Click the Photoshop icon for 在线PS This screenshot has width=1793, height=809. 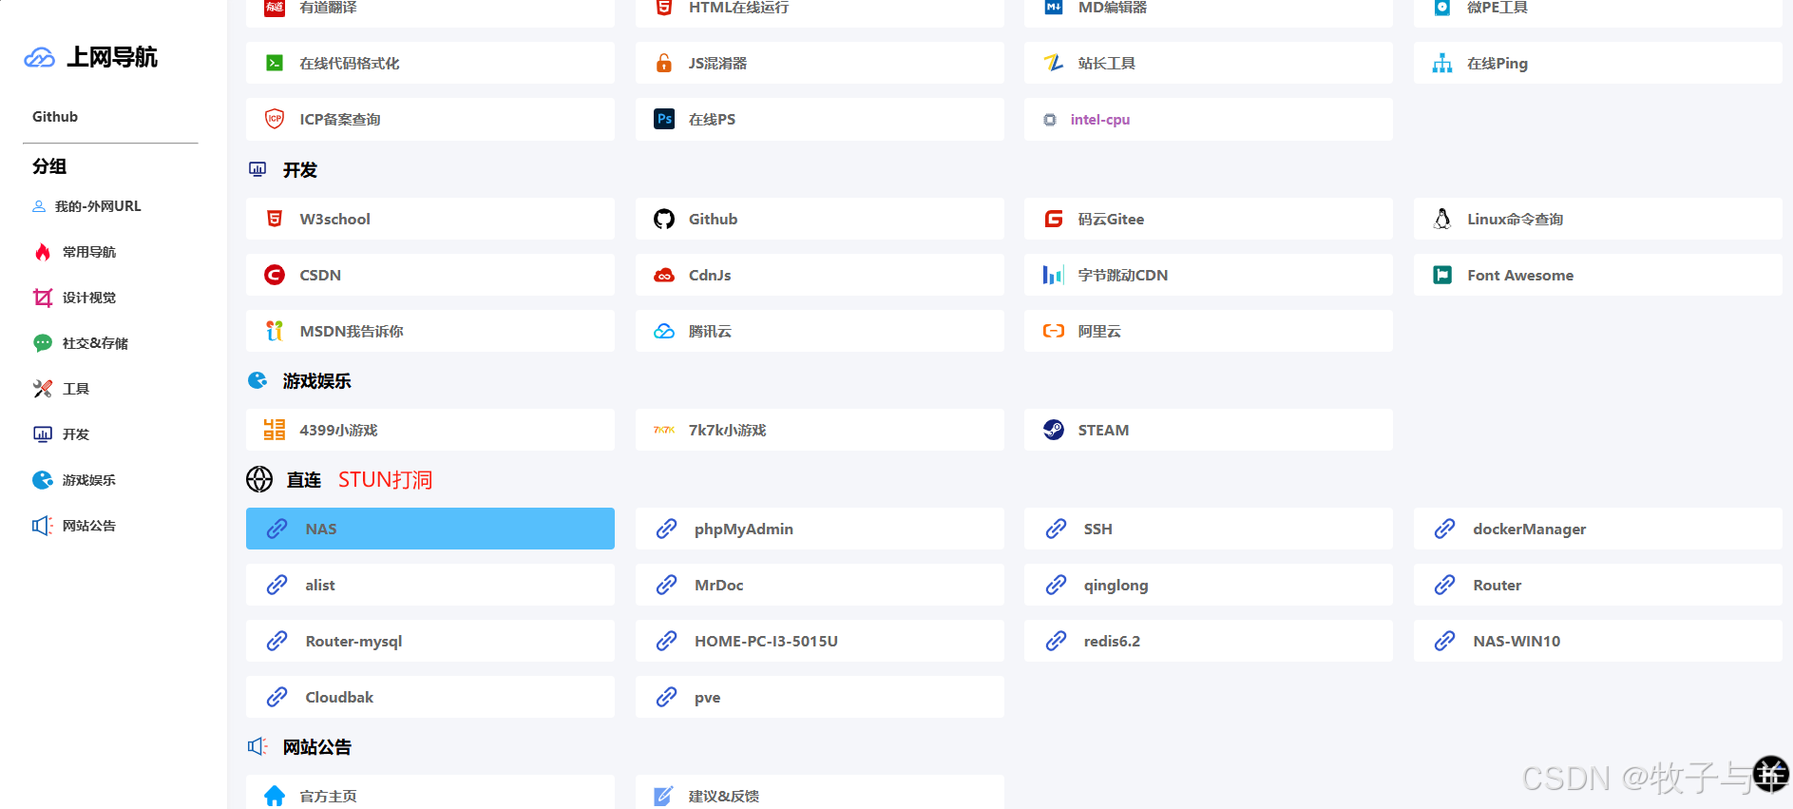point(664,119)
